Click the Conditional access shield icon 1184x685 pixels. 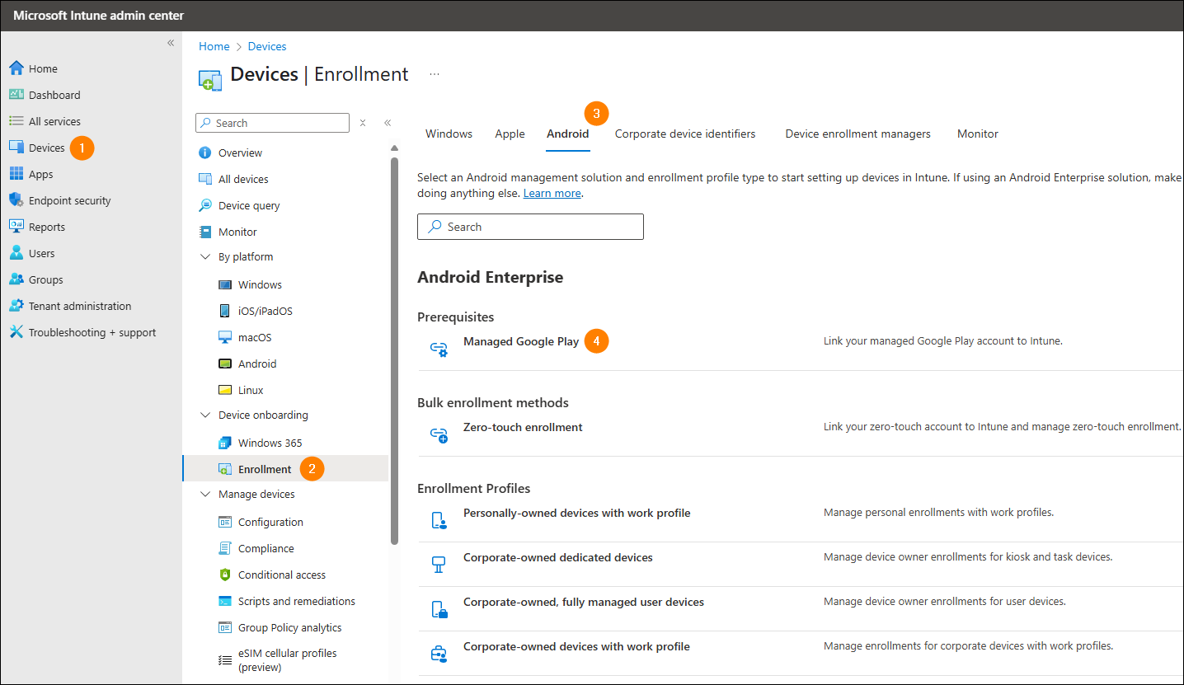click(224, 575)
